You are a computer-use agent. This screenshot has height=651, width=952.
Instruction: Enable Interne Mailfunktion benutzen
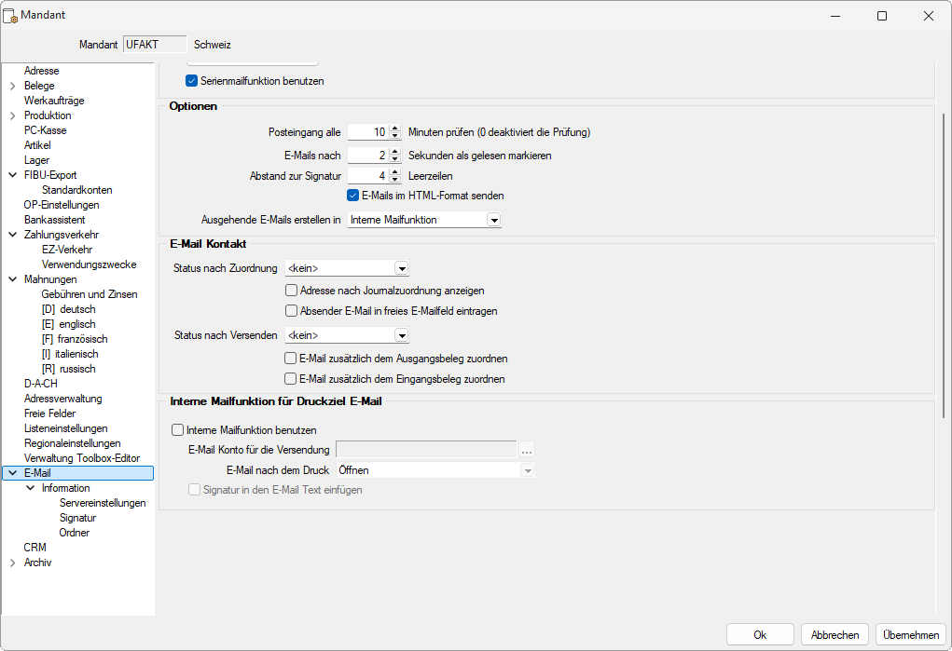(x=178, y=430)
